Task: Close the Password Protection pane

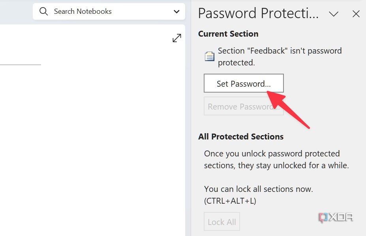Action: point(356,14)
